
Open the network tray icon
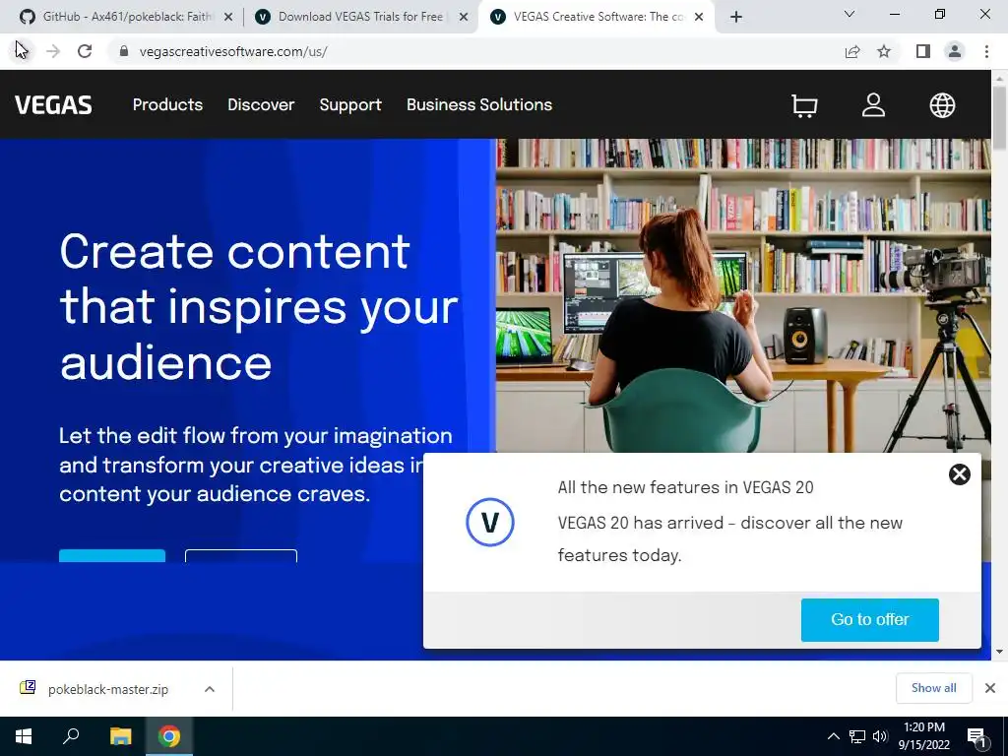(857, 736)
